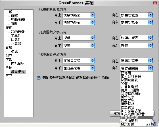The width and height of the screenshot is (159, 127).
Task: Open 拖曳選取文字方向 向上 dropdown
Action: (x=79, y=38)
